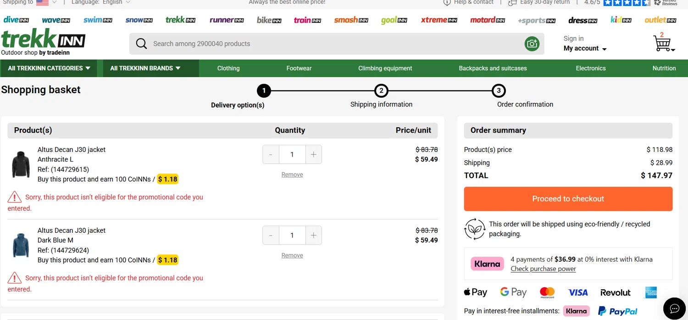The image size is (688, 320).
Task: Remove the Anthracite L jacket
Action: pyautogui.click(x=292, y=174)
